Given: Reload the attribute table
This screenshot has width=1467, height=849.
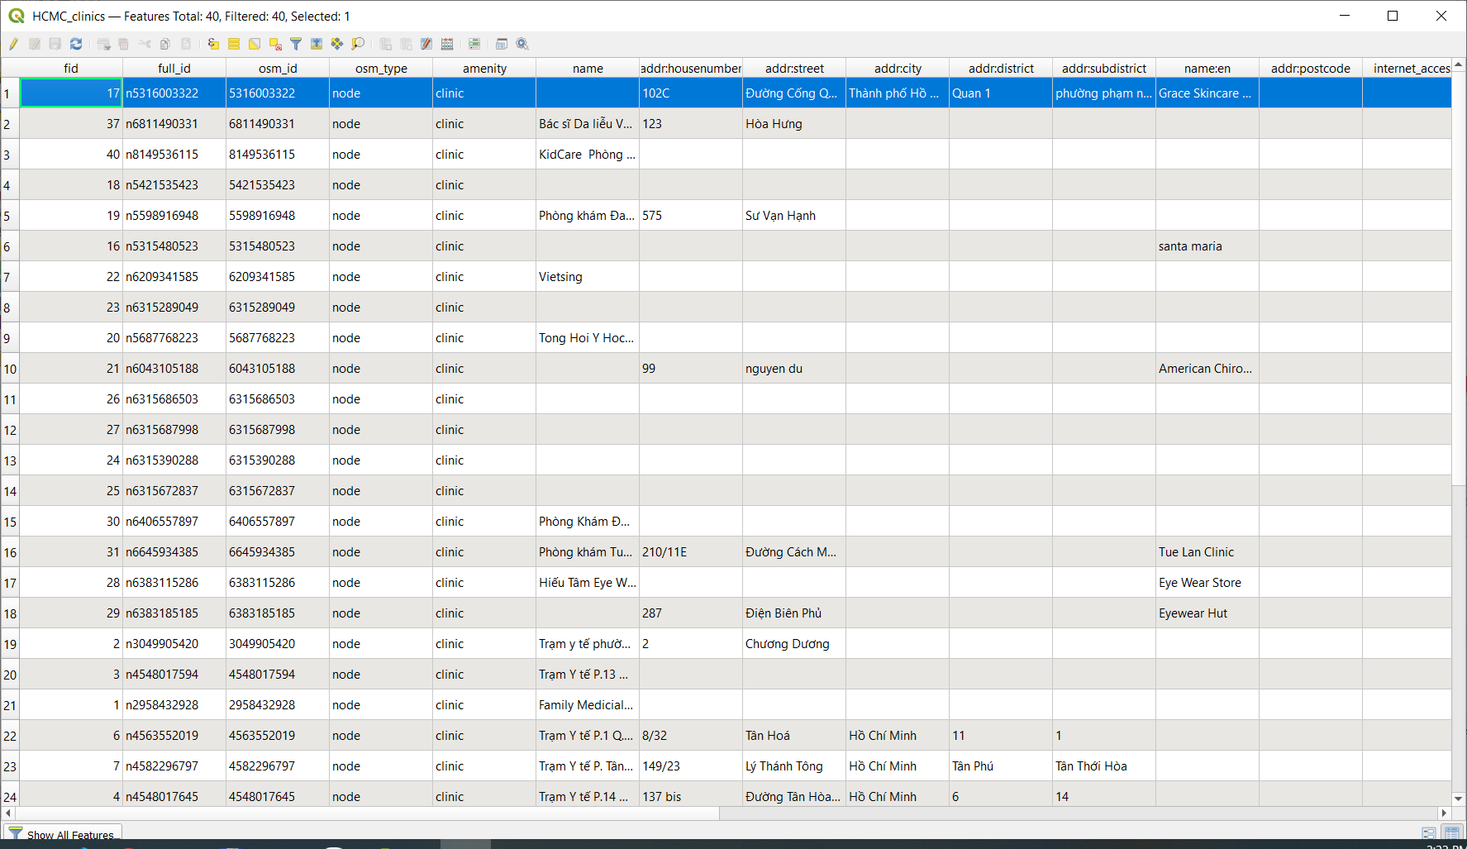Looking at the screenshot, I should 76,44.
